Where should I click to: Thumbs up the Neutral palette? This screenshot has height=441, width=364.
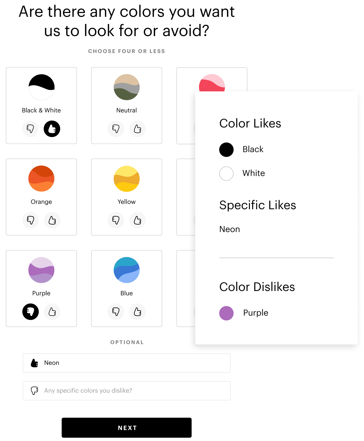137,129
